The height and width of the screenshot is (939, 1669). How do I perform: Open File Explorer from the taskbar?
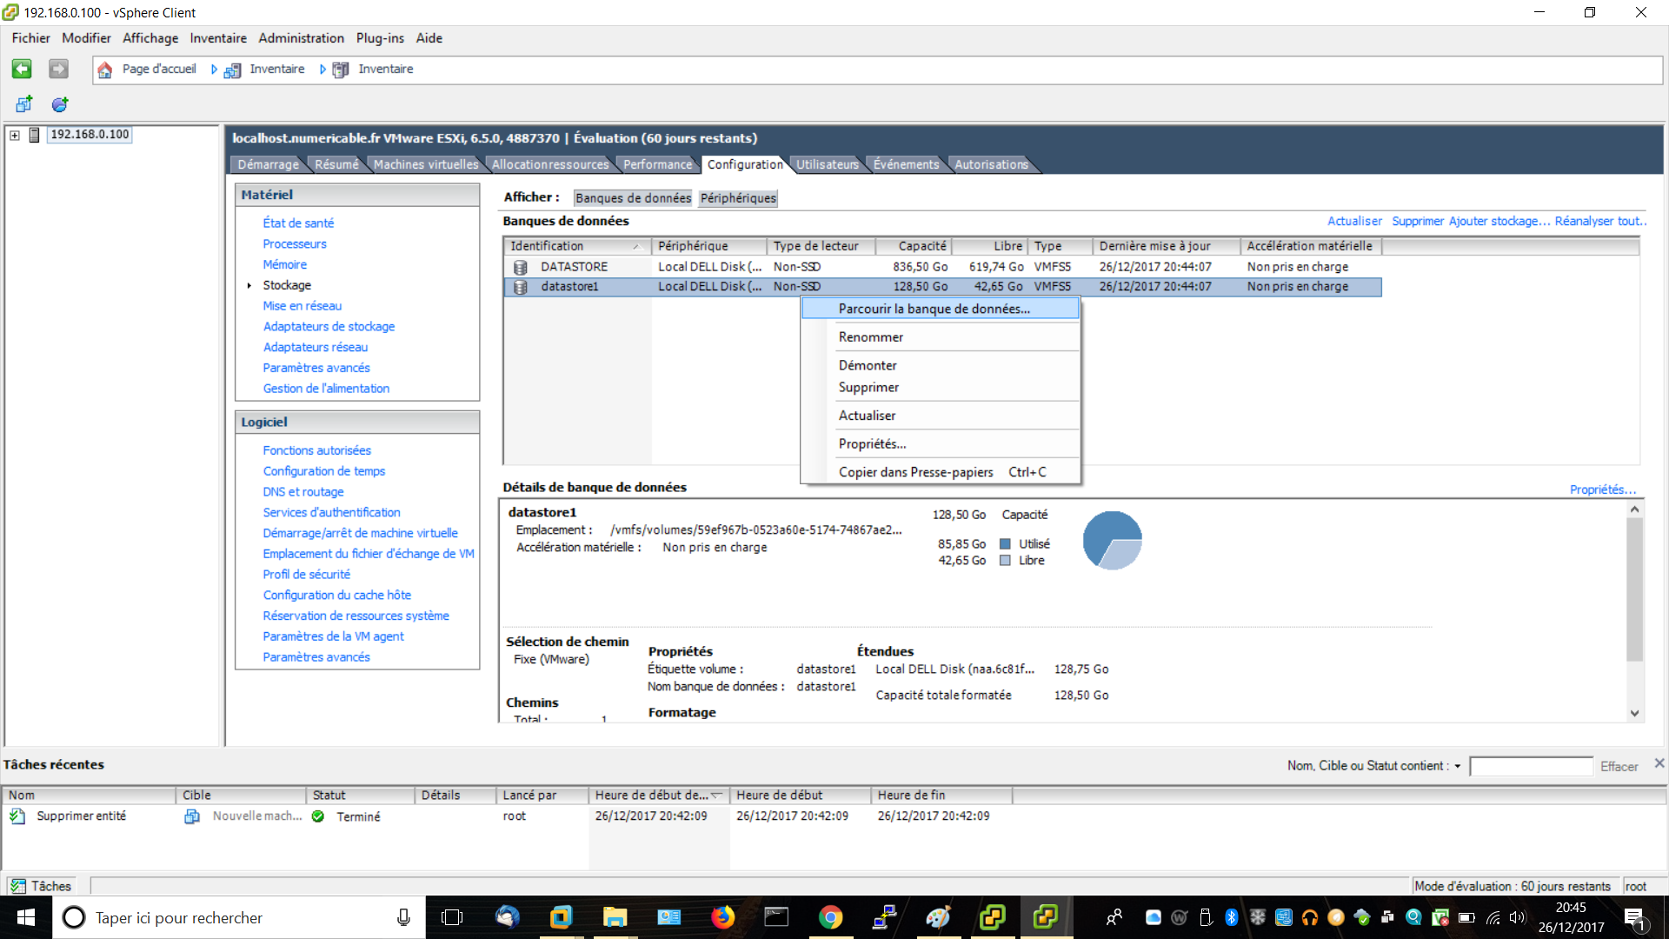pos(615,917)
